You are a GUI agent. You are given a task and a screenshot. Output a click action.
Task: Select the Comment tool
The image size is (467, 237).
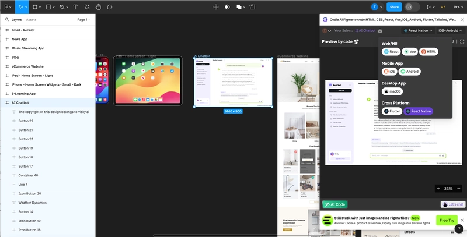[x=109, y=7]
